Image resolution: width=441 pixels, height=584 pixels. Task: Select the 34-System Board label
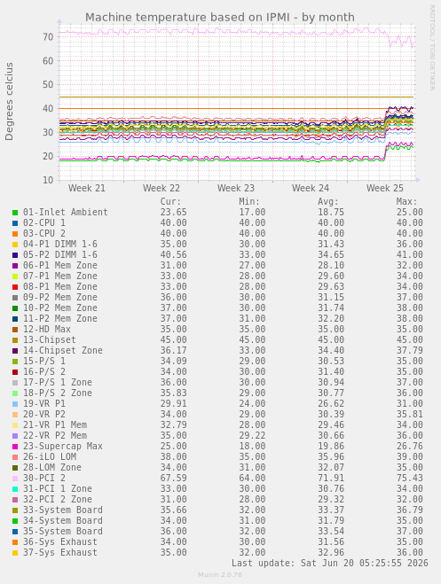tap(63, 520)
